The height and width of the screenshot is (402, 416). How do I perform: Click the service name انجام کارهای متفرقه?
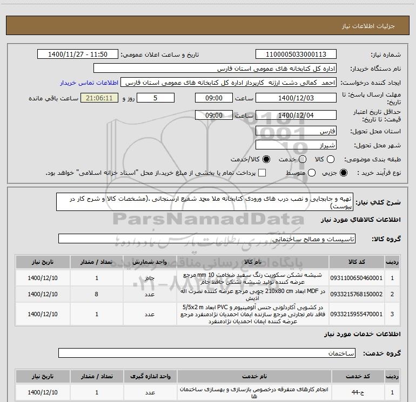coord(254,393)
